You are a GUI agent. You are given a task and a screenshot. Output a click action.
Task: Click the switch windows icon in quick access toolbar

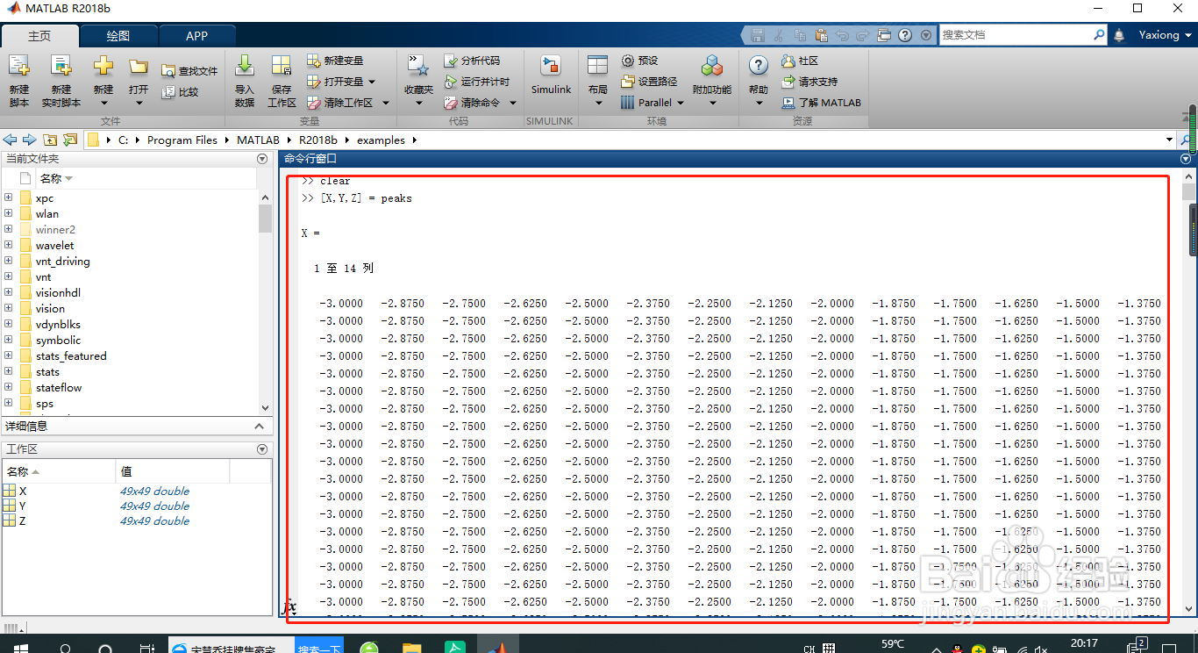tap(884, 35)
